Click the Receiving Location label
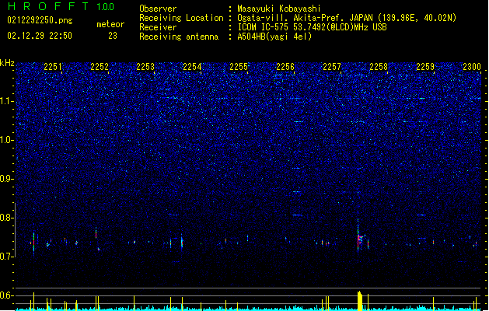489x311 pixels. (181, 18)
